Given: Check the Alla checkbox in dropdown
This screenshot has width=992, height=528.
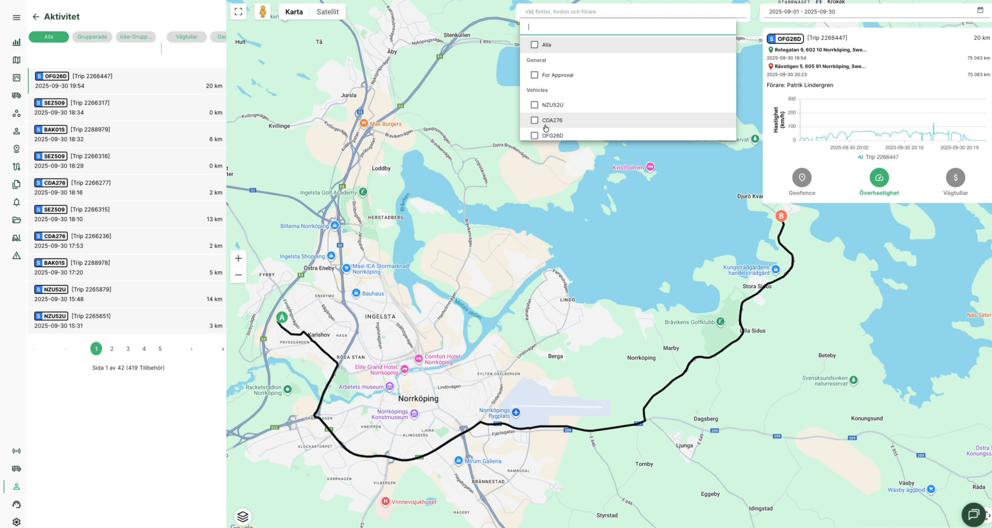Looking at the screenshot, I should click(534, 45).
